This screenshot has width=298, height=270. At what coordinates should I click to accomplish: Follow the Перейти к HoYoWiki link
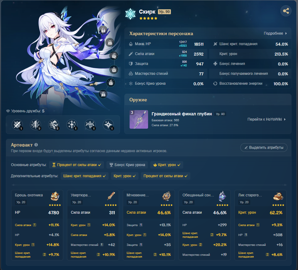[x=267, y=119]
